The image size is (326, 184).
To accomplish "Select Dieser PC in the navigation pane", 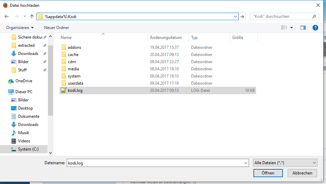I will [x=24, y=91].
